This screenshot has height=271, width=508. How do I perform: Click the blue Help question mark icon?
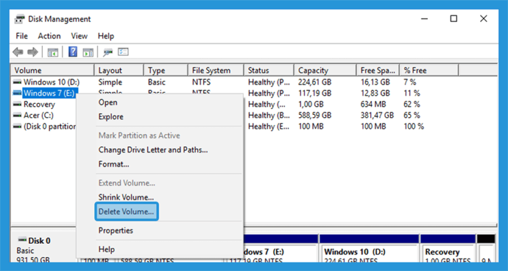pyautogui.click(x=73, y=52)
